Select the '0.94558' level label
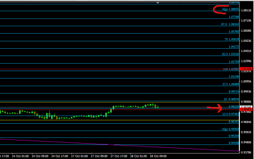Screen dimensions: 254x159 (234, 143)
